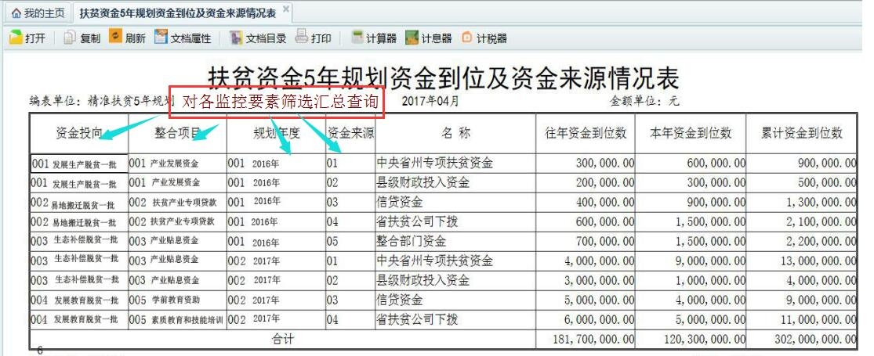Screen dimensions: 874x356
Task: Click the 资金来源 column header
Action: coord(350,133)
